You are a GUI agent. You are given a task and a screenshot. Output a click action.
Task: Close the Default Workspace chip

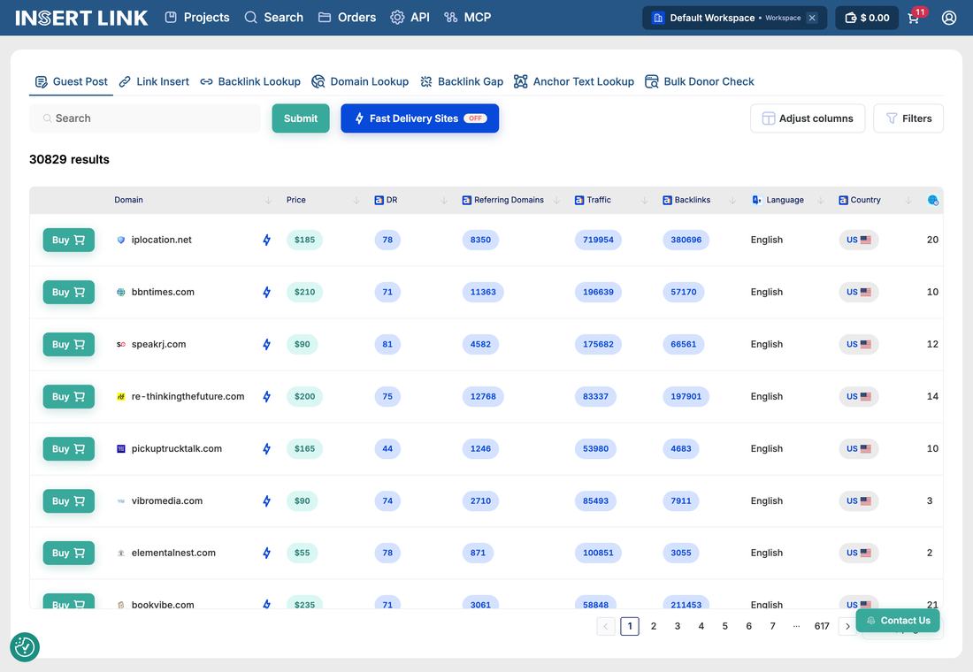812,18
